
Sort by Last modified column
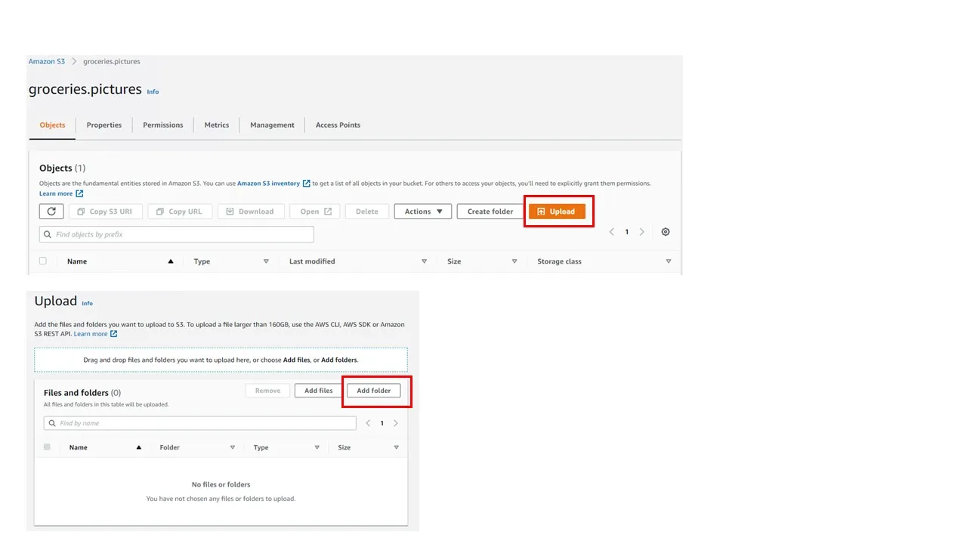coord(312,261)
